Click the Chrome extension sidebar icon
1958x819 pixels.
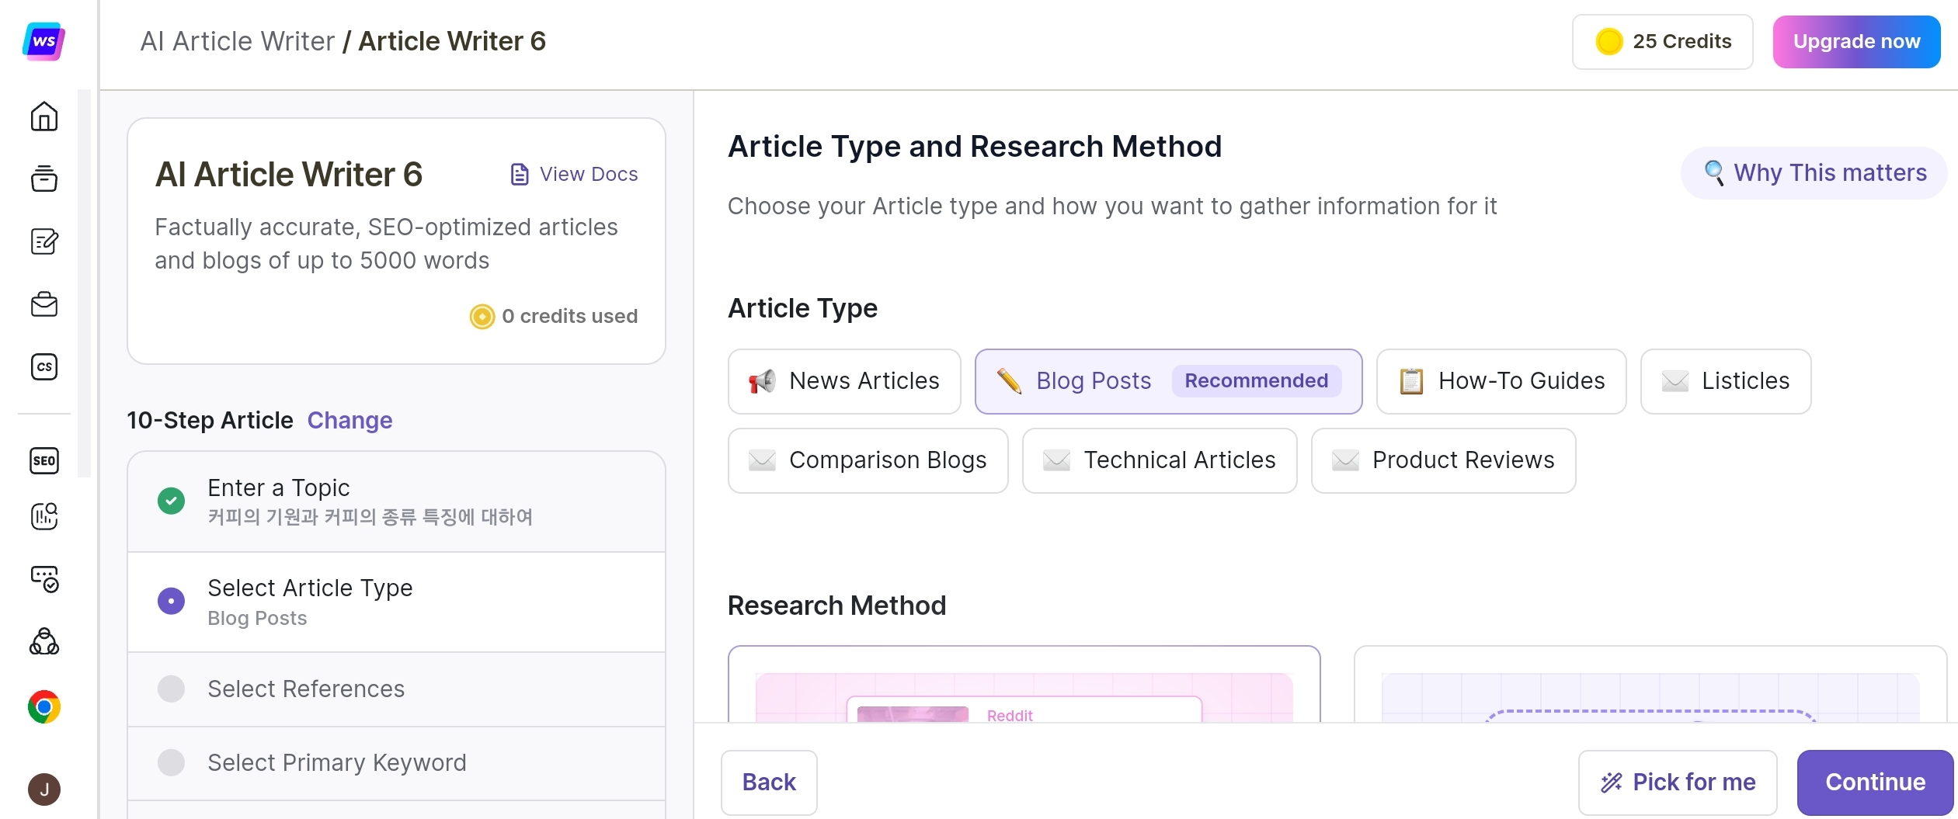(x=44, y=706)
